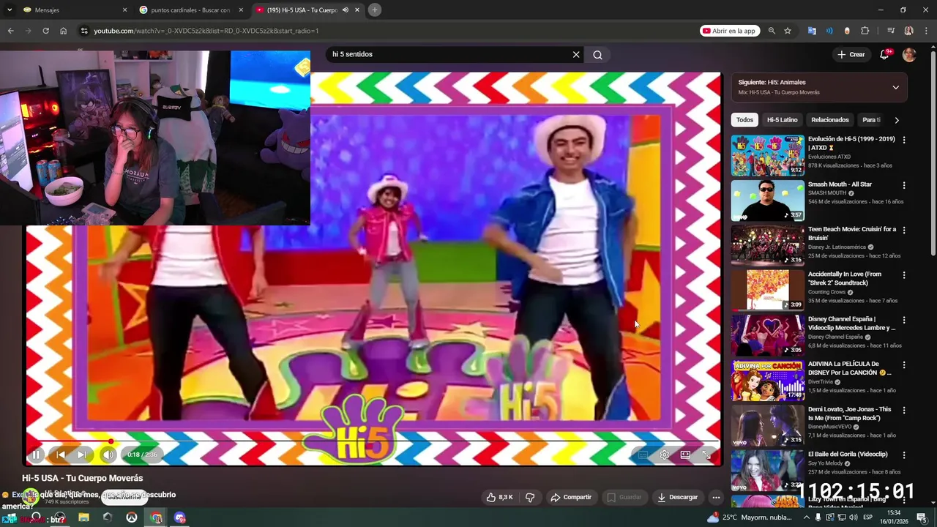Screen dimensions: 937x527
Task: Open video player settings gear
Action: (664, 455)
